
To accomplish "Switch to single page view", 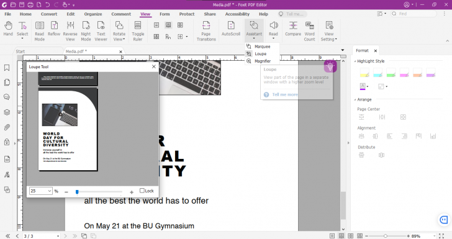I will point(332,236).
